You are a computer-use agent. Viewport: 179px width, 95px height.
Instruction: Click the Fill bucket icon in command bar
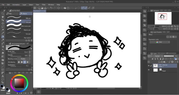coord(65,8)
